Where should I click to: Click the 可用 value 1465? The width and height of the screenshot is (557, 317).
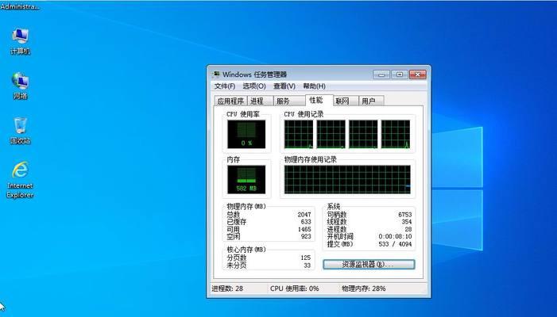tap(304, 229)
